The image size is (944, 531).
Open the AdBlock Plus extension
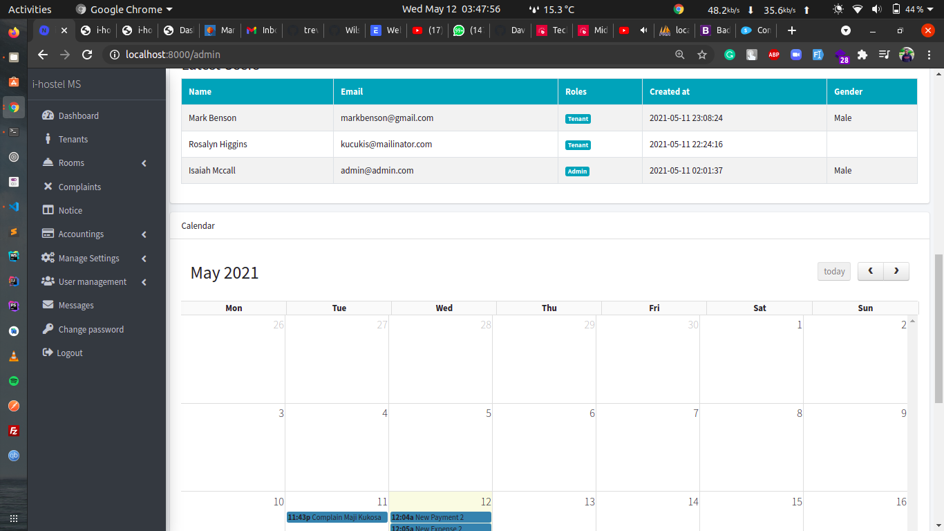pyautogui.click(x=774, y=55)
